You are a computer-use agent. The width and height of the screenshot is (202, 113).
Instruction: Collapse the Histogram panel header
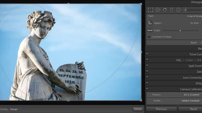(174, 2)
